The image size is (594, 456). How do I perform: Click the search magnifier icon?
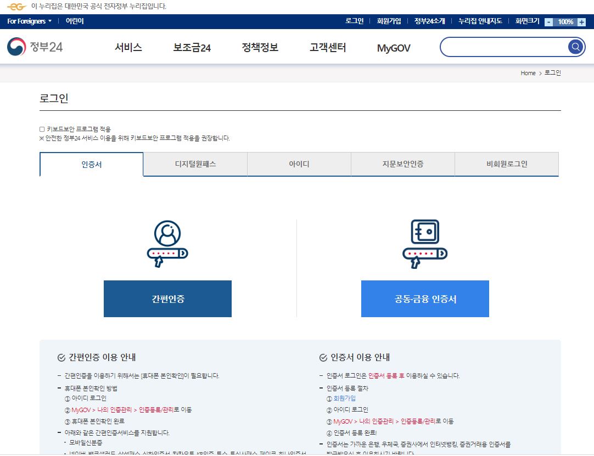(575, 47)
